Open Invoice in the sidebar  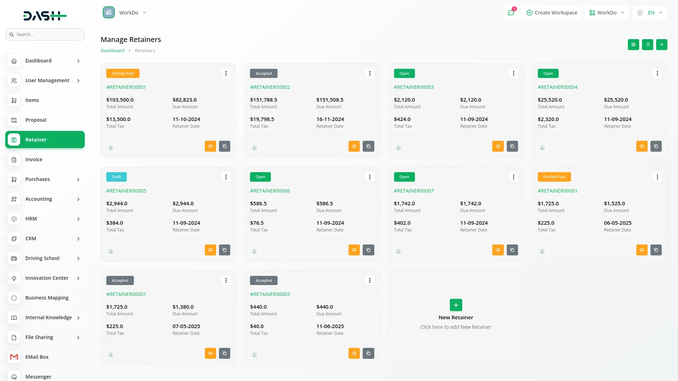tap(34, 159)
